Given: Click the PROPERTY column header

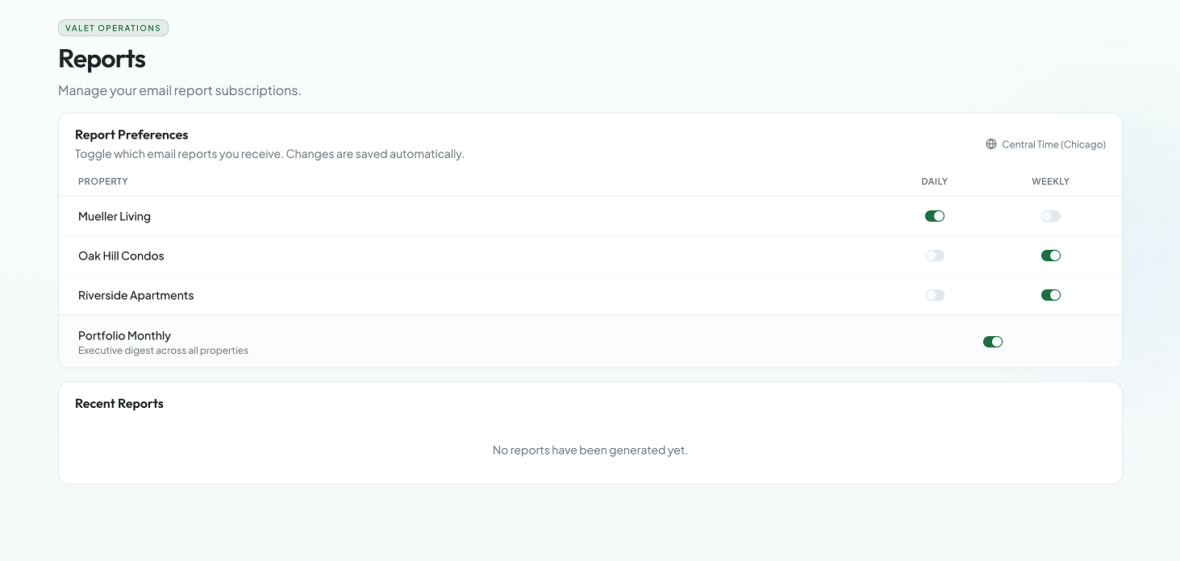Looking at the screenshot, I should point(103,181).
